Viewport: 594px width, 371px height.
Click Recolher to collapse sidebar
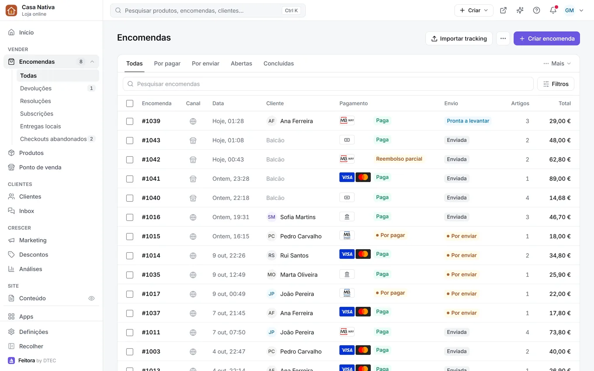pyautogui.click(x=52, y=346)
